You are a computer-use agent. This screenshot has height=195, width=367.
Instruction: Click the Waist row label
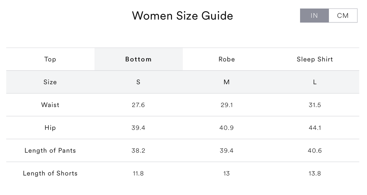(x=50, y=105)
